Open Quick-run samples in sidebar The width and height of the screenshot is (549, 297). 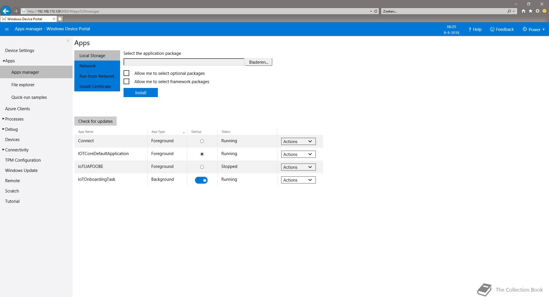click(x=29, y=97)
